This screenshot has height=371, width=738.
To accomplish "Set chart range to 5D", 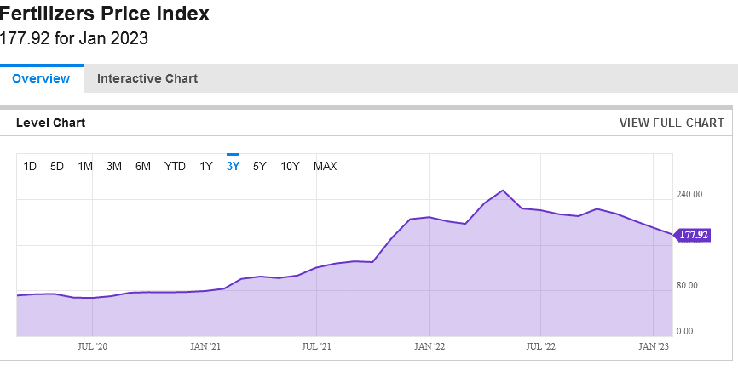I will pyautogui.click(x=57, y=166).
